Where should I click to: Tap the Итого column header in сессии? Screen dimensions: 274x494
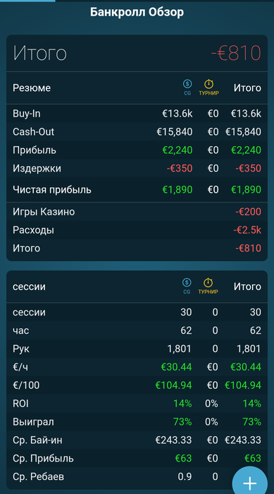tap(247, 287)
